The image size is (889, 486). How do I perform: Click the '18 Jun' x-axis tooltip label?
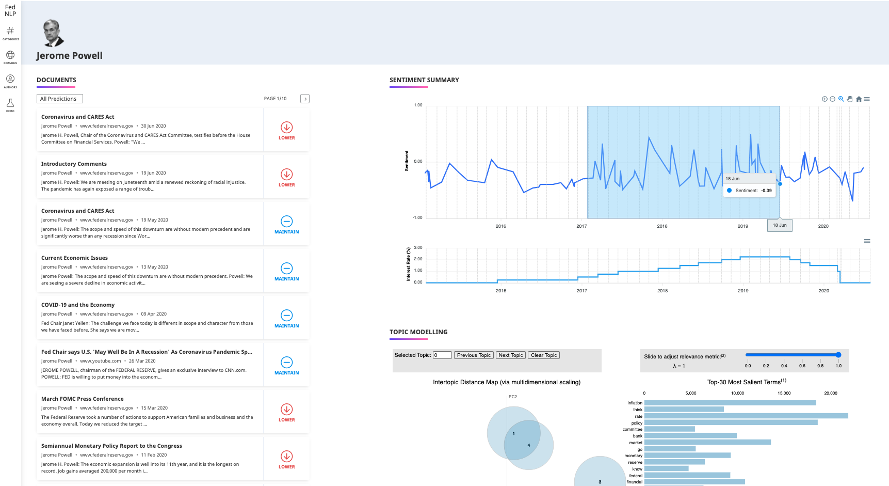[780, 225]
